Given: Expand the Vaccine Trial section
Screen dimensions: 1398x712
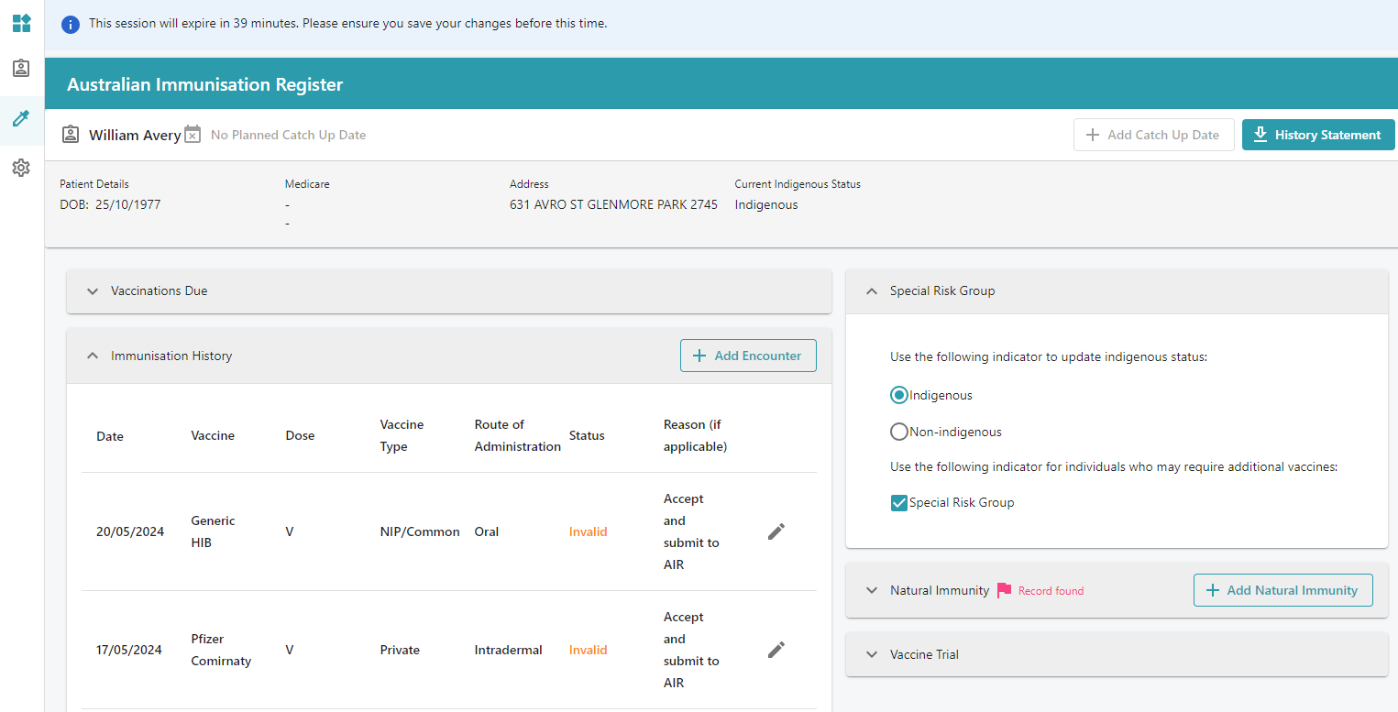Looking at the screenshot, I should pos(872,654).
